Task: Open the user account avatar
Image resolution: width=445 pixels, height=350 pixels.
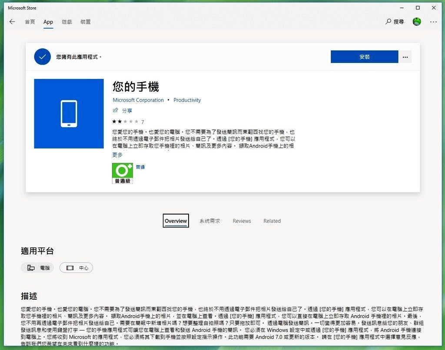Action: click(417, 22)
